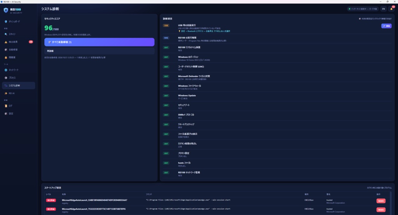
Task: Open 検出結果 via the warning triangle icon
Action: 6,42
